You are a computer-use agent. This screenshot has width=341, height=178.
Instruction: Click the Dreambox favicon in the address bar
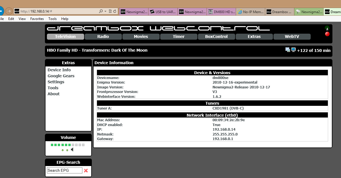[x=17, y=11]
